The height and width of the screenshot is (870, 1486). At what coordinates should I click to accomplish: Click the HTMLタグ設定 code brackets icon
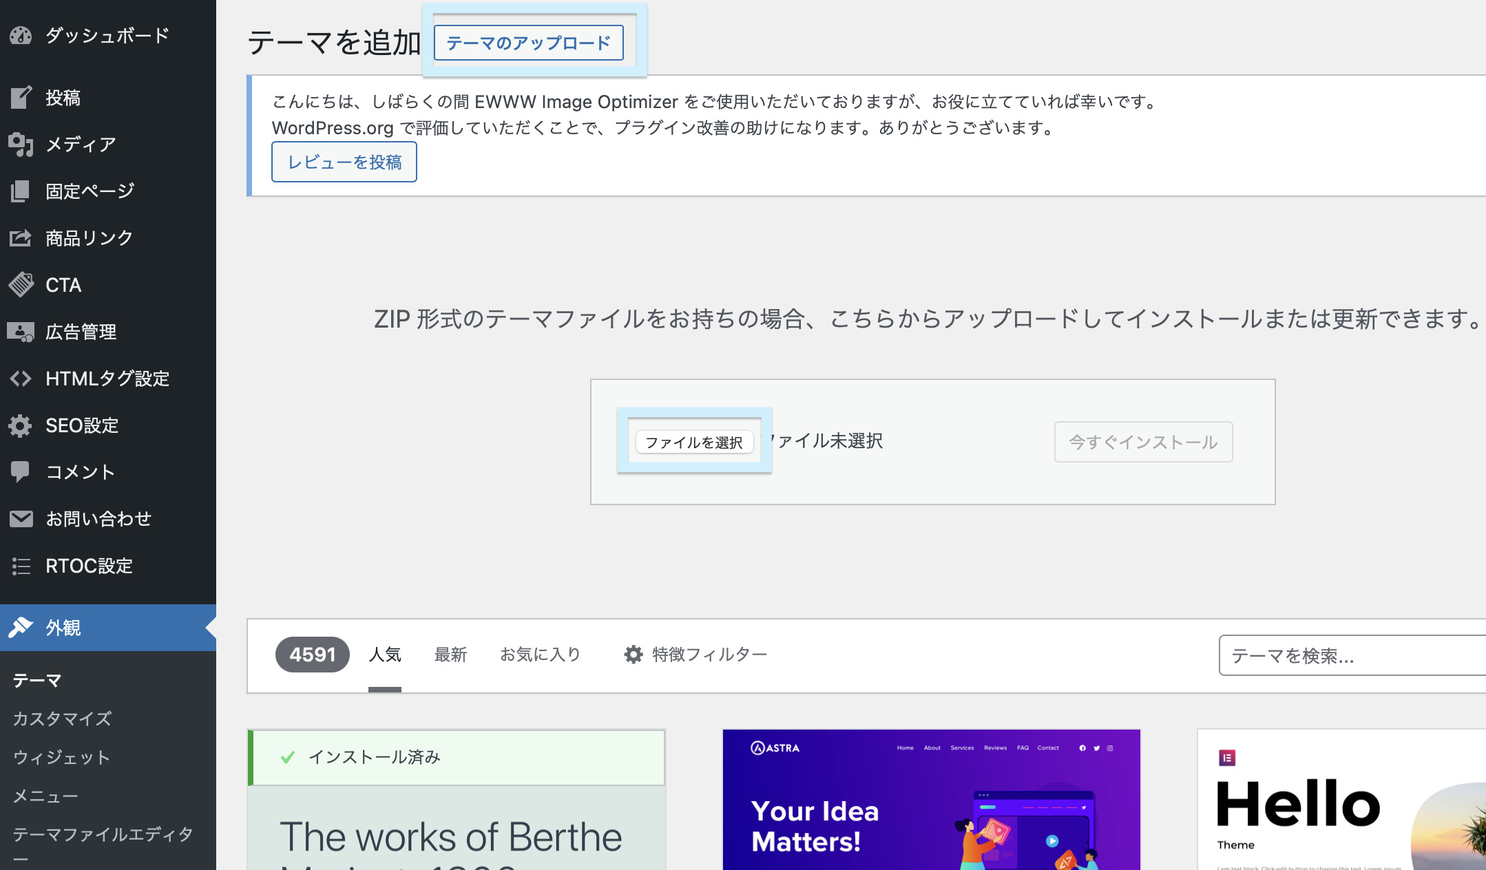click(x=21, y=378)
